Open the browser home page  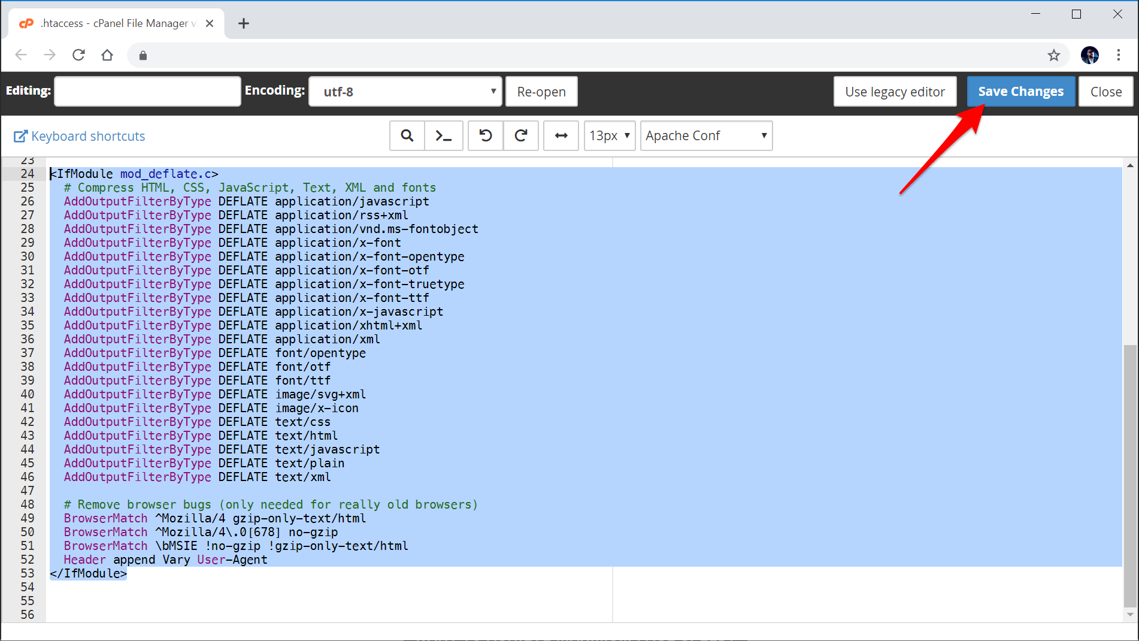(107, 55)
